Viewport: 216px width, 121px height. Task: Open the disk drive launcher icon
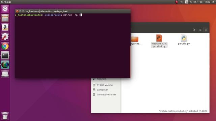5,74
